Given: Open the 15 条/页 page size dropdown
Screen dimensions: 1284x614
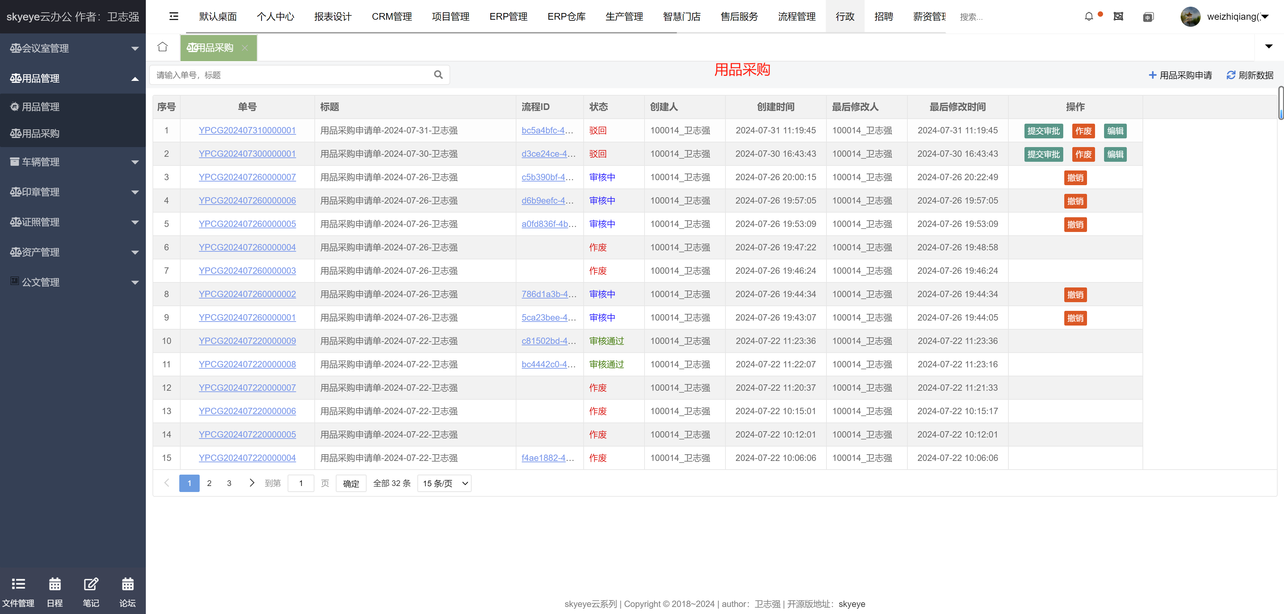Looking at the screenshot, I should [x=444, y=483].
